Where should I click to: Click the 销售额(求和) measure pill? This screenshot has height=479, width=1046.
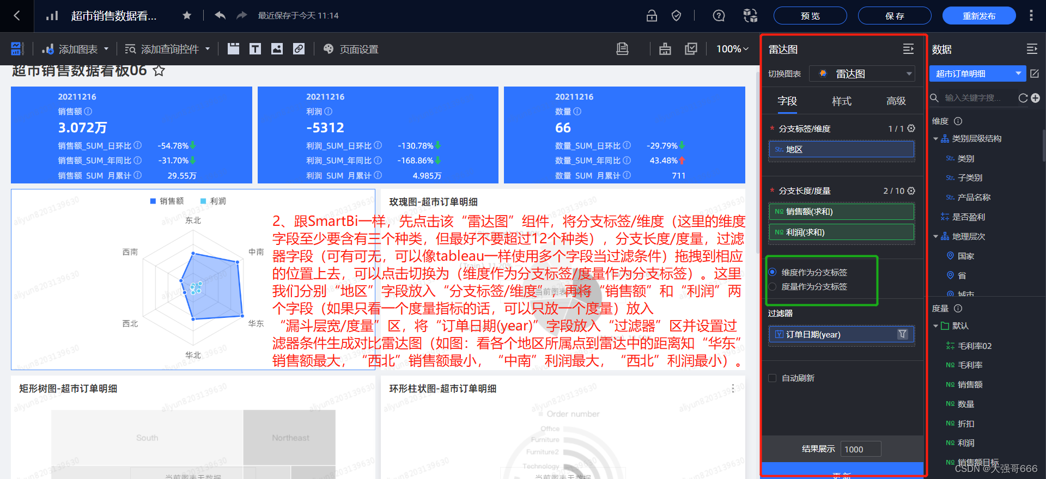point(841,211)
